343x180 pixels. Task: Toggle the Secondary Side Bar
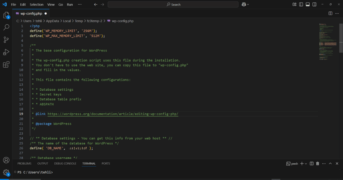tap(314, 5)
